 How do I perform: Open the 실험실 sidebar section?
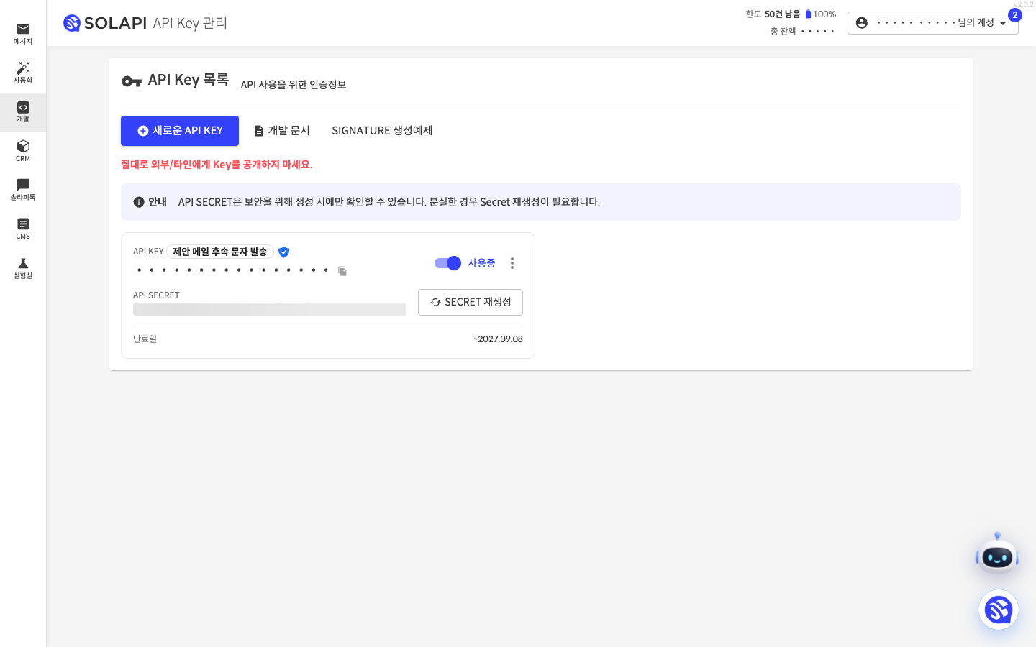tap(23, 268)
